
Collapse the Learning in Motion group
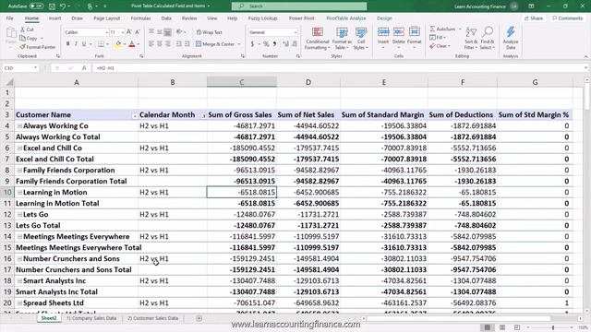[x=19, y=193]
